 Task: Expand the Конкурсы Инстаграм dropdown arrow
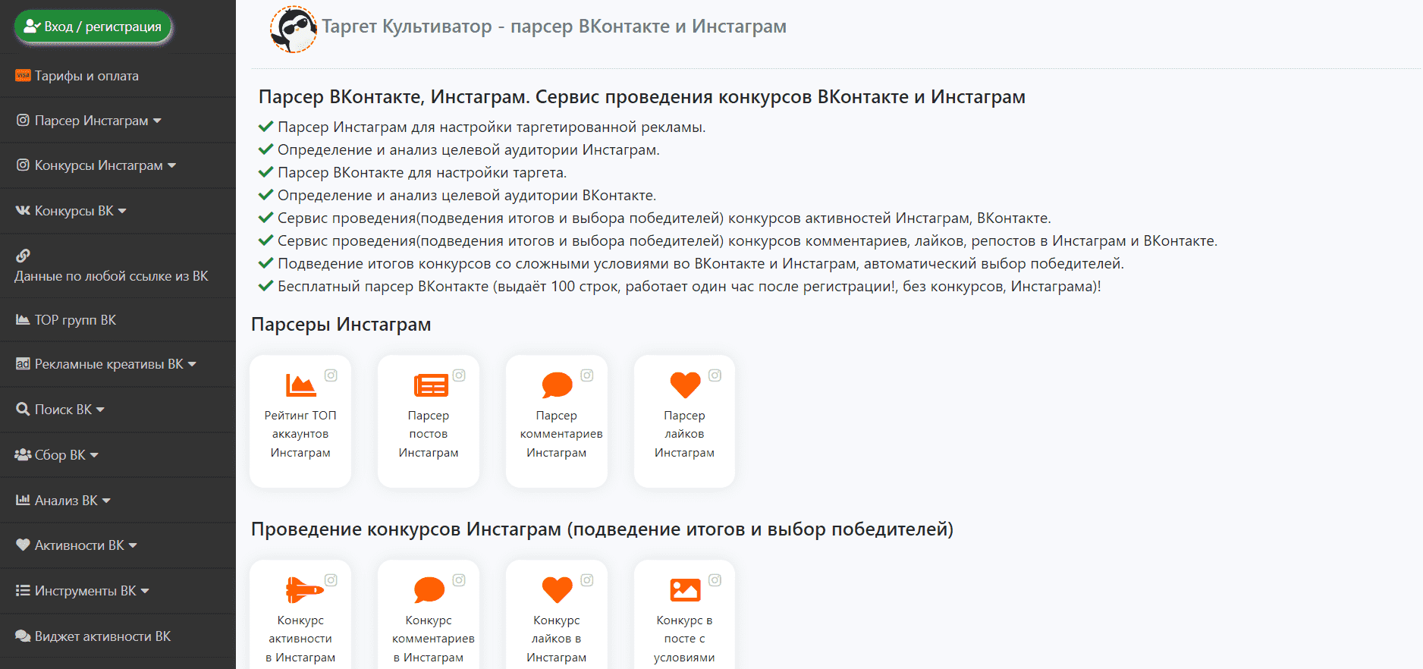coord(171,165)
